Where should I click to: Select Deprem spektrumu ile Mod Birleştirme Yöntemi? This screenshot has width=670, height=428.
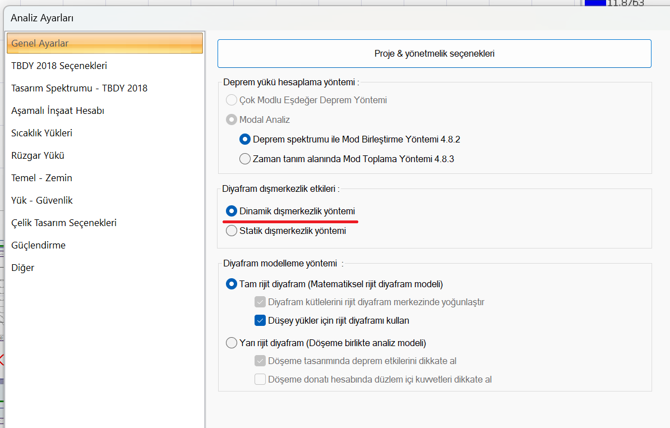[245, 139]
